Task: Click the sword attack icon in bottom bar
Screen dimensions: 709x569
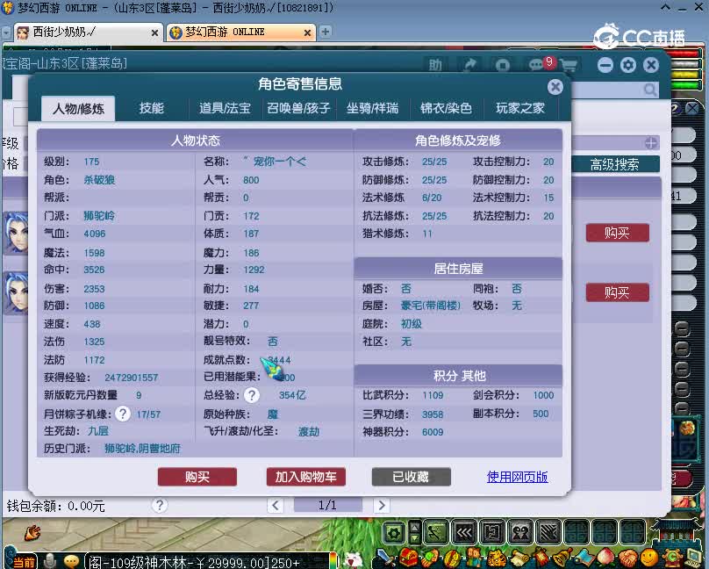Action: click(x=385, y=558)
